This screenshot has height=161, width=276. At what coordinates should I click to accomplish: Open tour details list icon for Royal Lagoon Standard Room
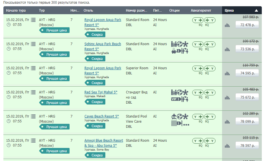33,20
